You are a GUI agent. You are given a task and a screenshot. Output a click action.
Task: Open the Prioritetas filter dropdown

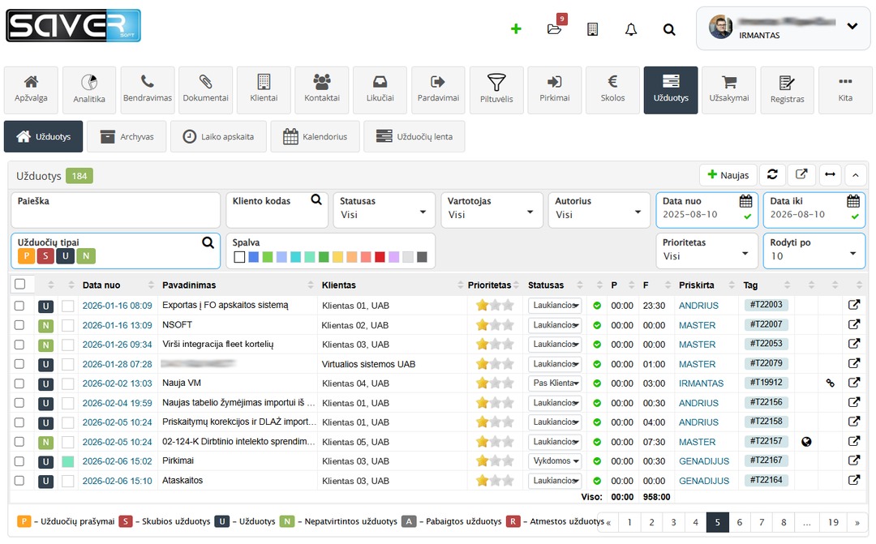706,251
